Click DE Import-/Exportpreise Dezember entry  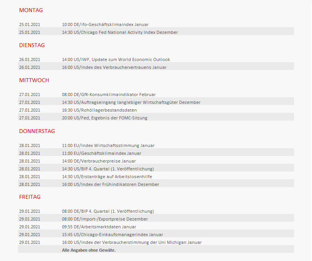point(105,219)
